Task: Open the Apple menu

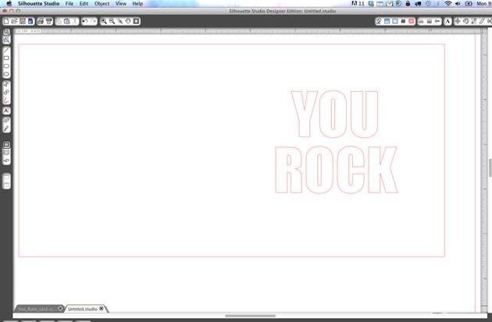Action: 9,3
